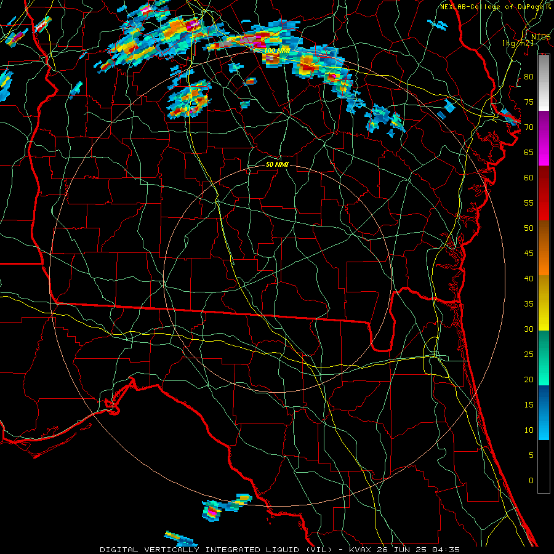Select the 80 value on the scale
Image resolution: width=554 pixels, height=554 pixels.
[x=529, y=77]
